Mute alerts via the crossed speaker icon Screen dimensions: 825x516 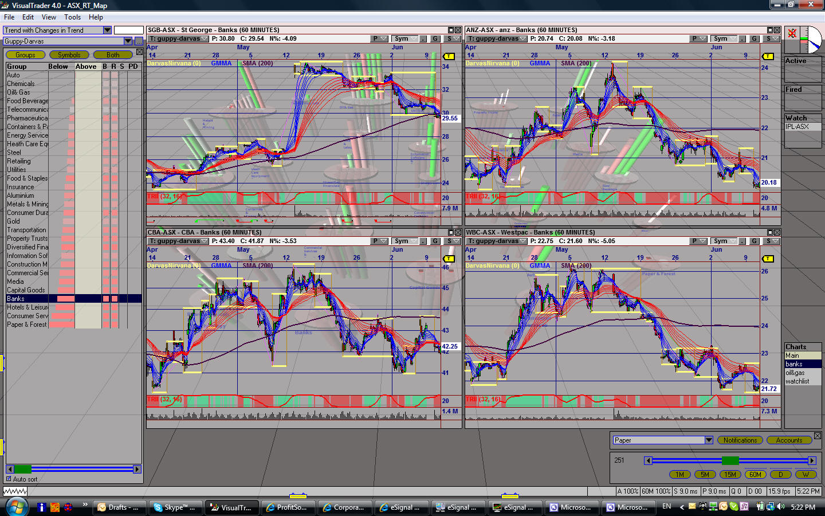tap(792, 33)
